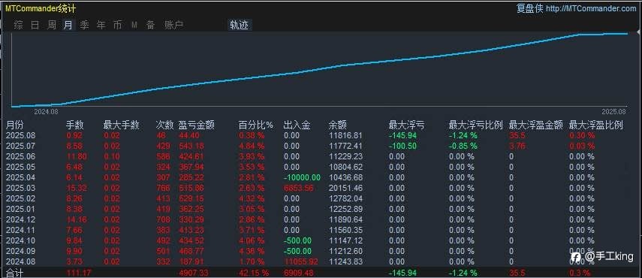Screen dimensions: 642x278
Task: Click the 盈亏金额 column header
Action: pyautogui.click(x=197, y=125)
